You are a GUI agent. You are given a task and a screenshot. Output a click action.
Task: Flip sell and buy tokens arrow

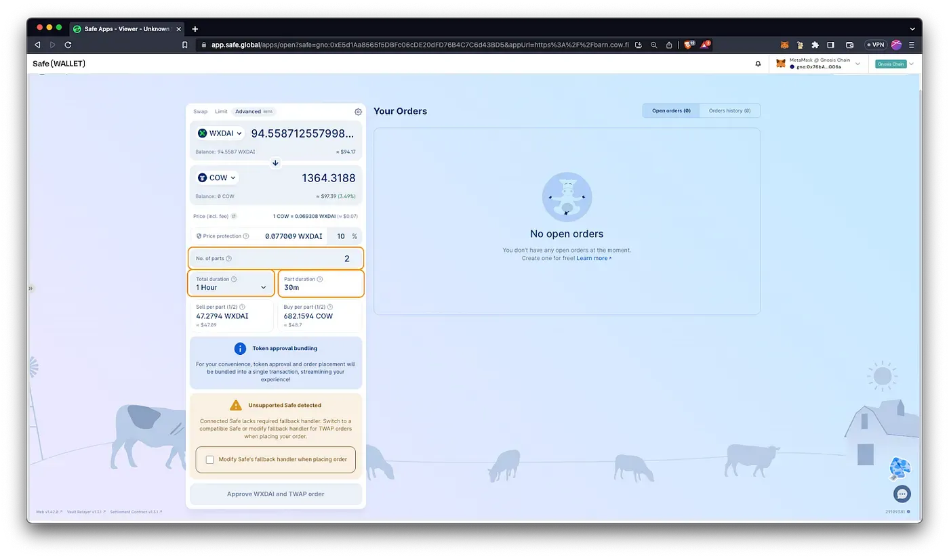pos(275,163)
